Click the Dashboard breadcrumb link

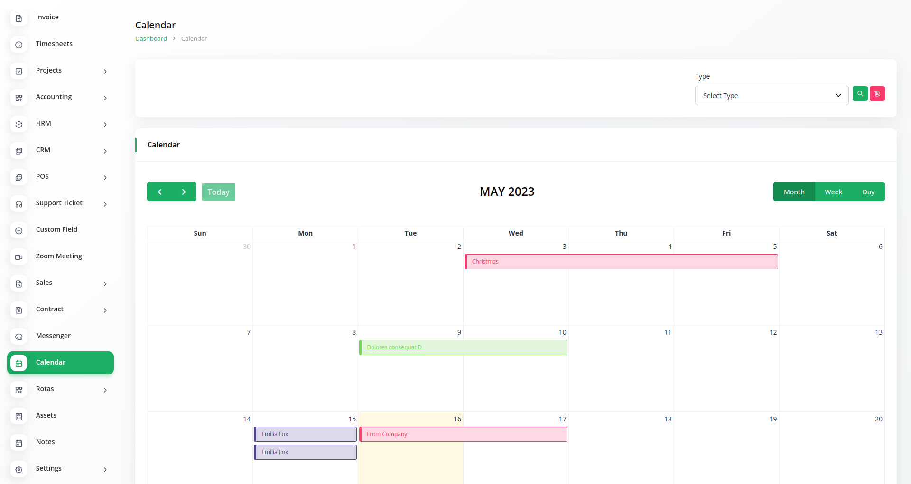pos(151,39)
